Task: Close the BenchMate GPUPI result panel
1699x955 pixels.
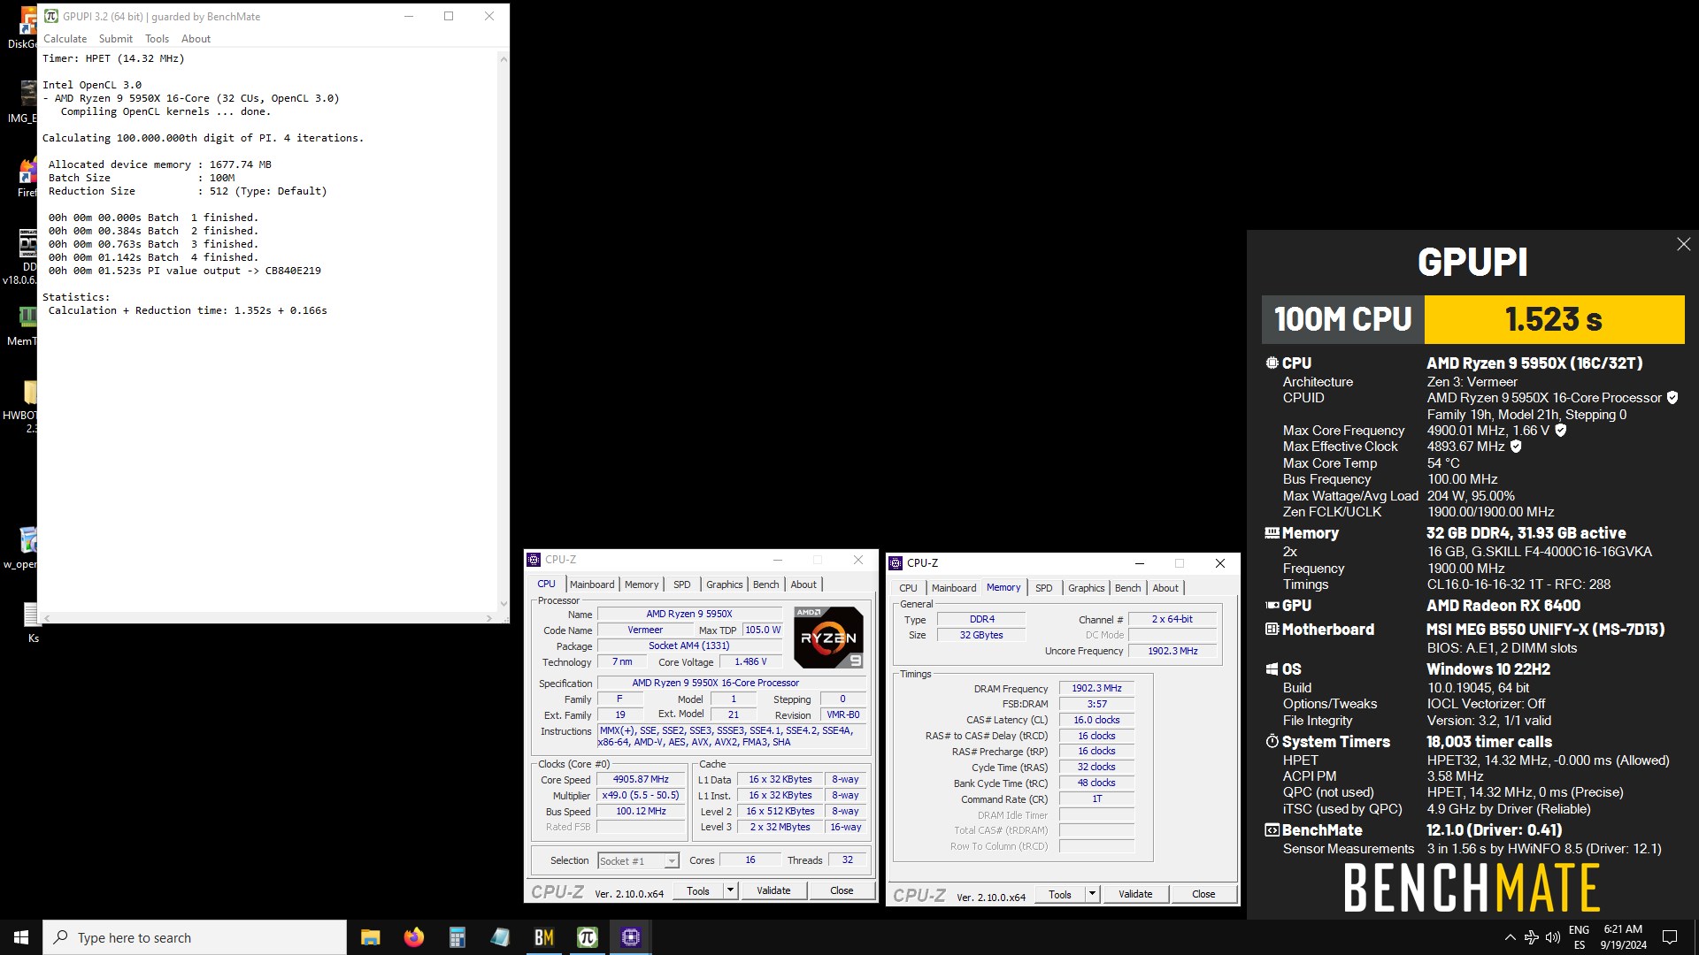Action: pos(1683,244)
